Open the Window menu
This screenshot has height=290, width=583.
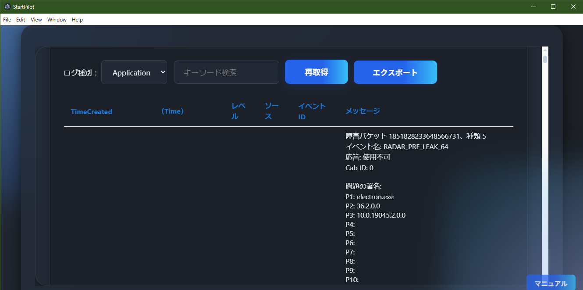point(57,19)
